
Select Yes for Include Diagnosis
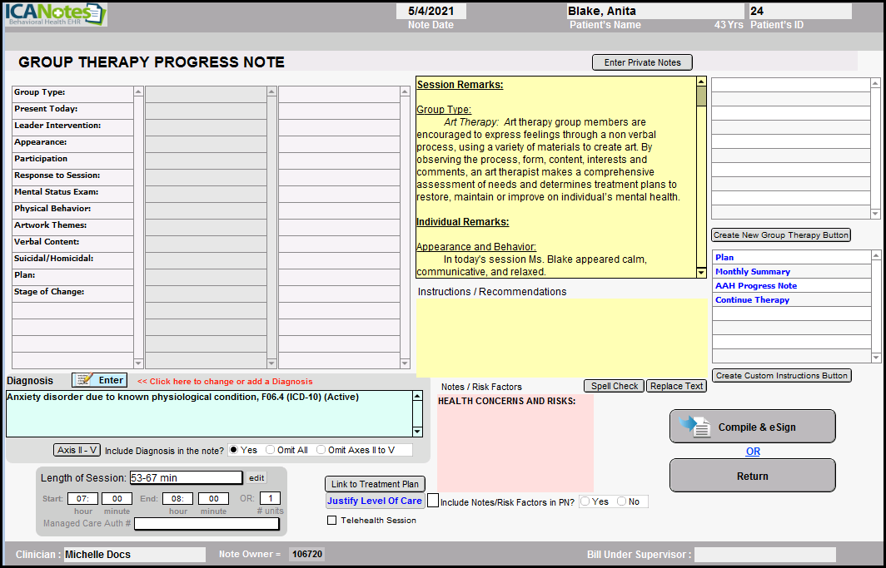pyautogui.click(x=234, y=450)
